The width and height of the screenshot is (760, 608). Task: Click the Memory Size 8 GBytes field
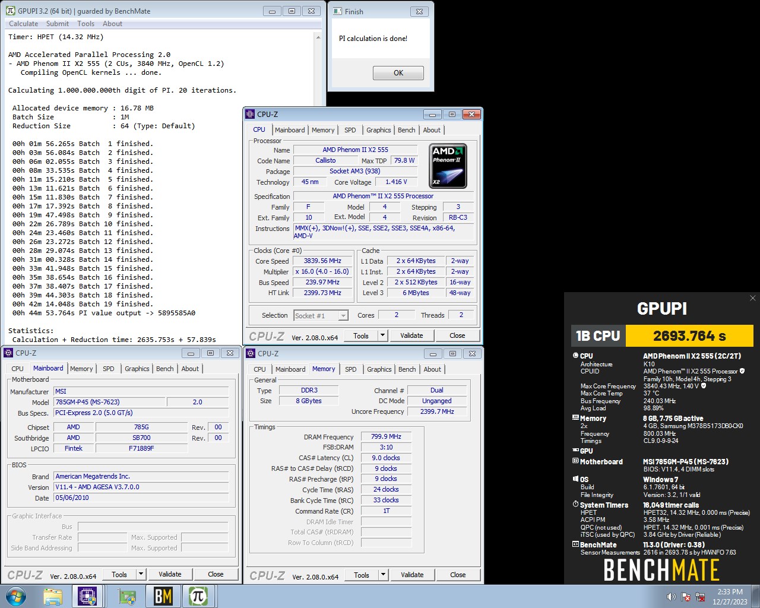[309, 401]
